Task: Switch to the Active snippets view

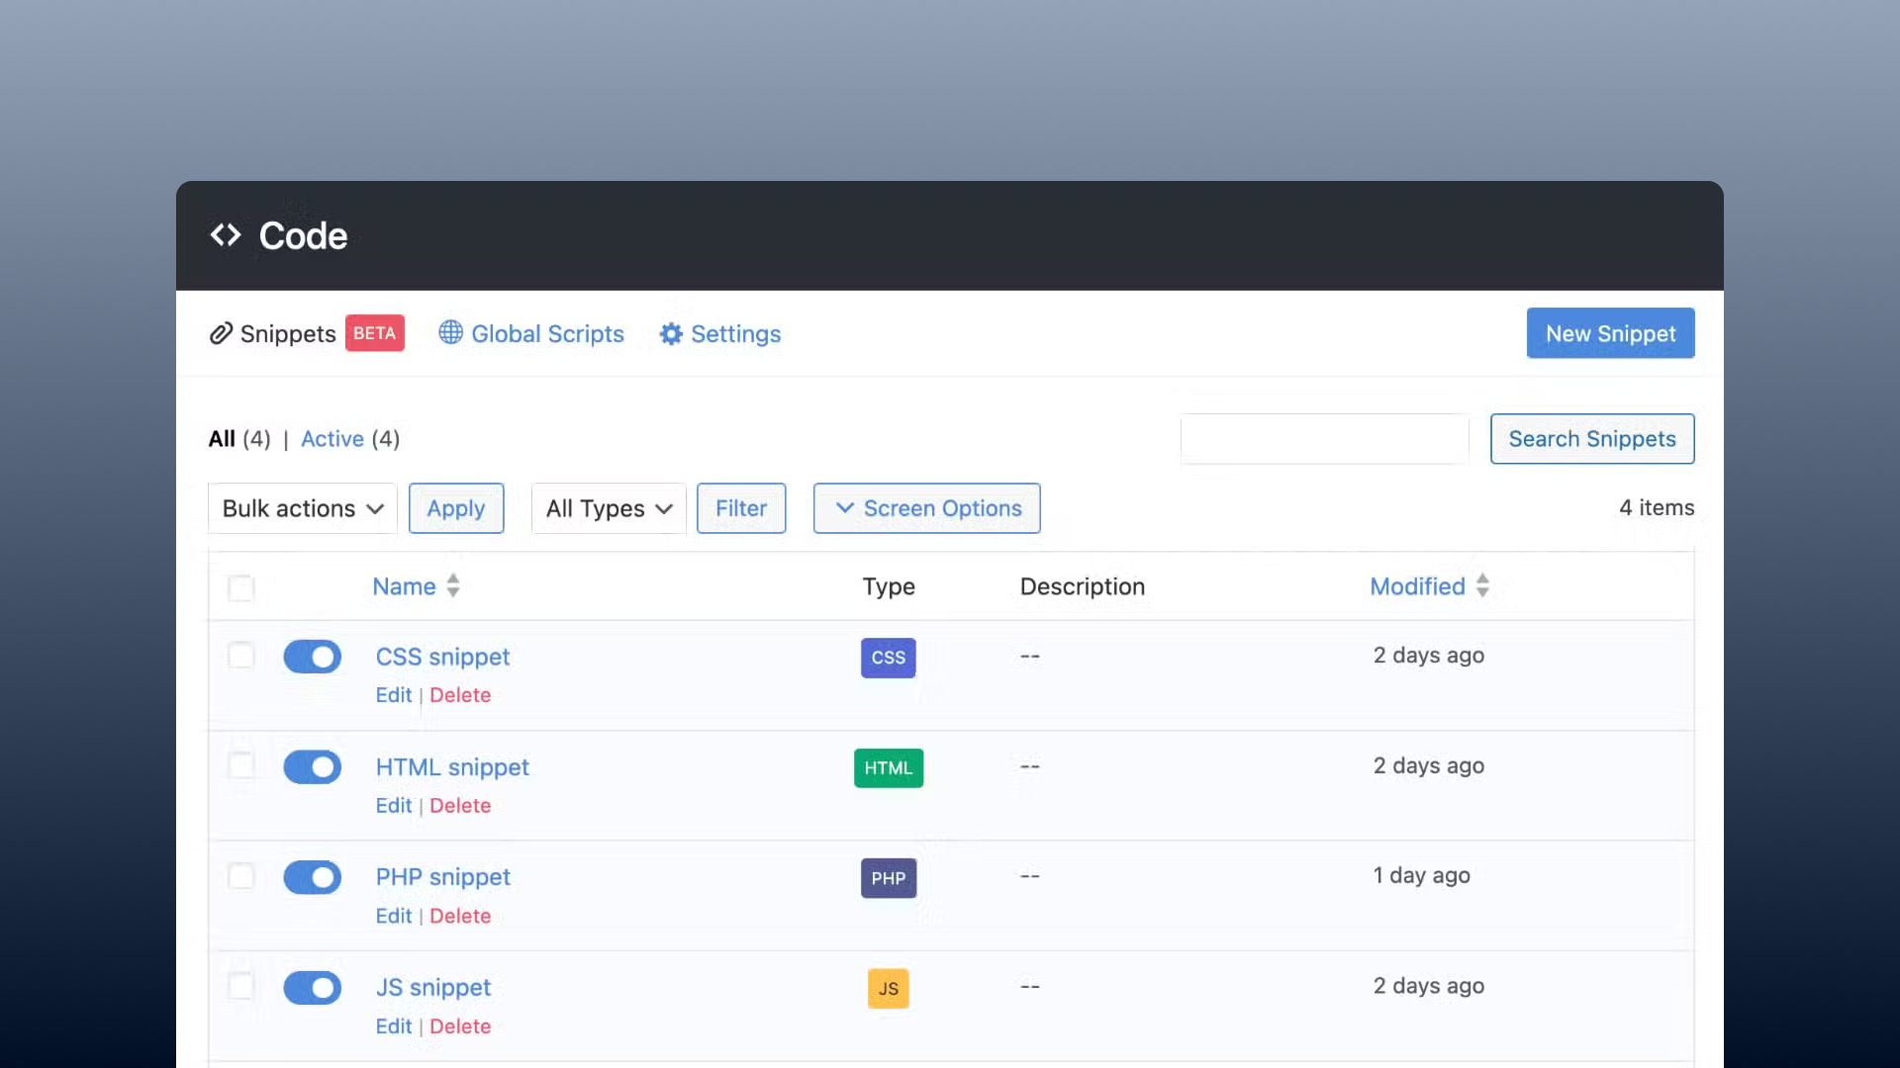Action: tap(332, 439)
